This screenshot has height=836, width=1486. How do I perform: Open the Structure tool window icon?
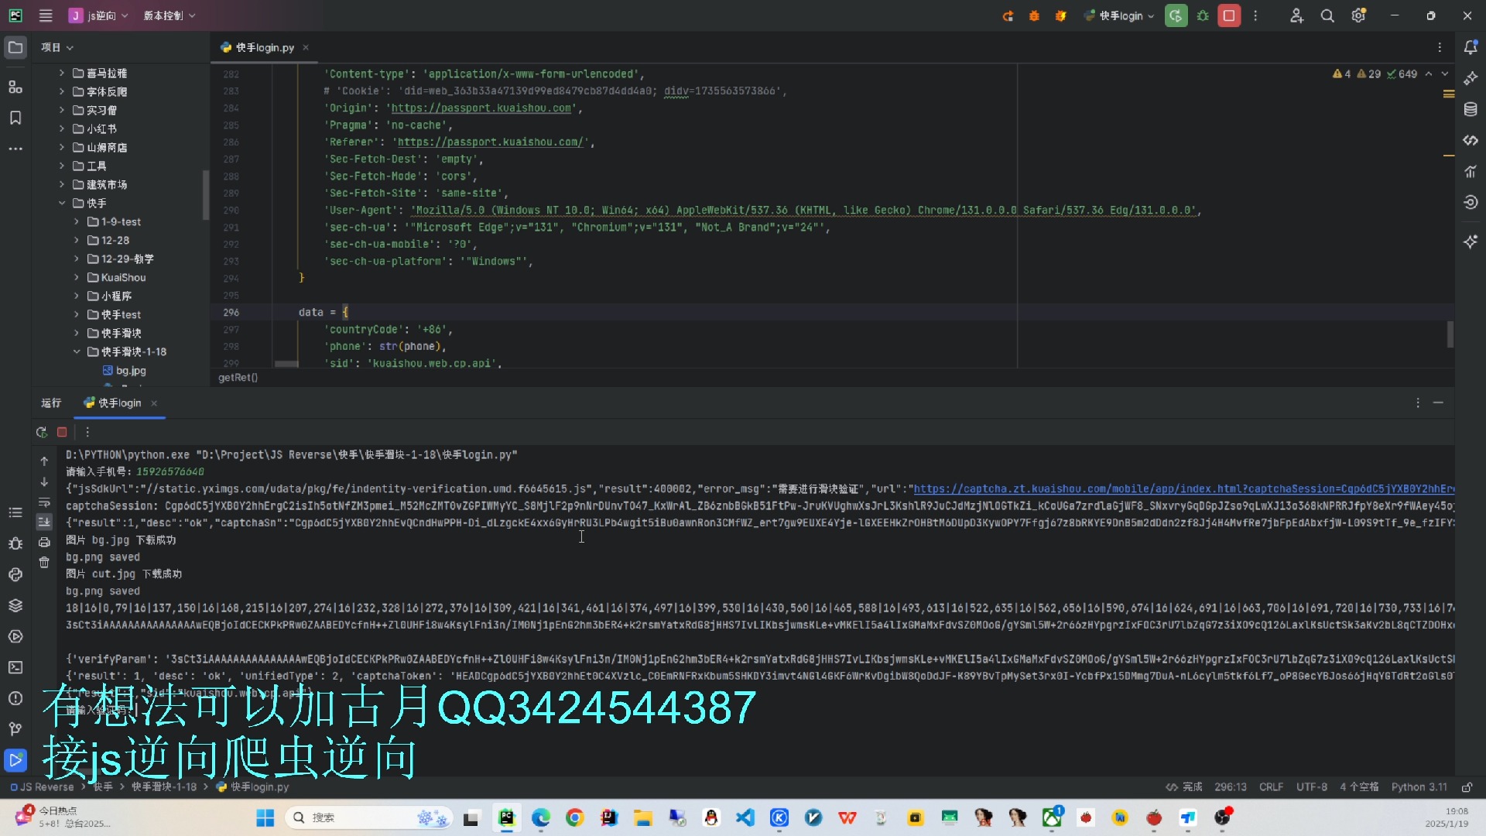pyautogui.click(x=15, y=87)
